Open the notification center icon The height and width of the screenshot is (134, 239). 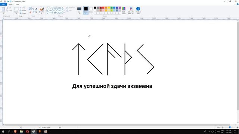coord(235,131)
